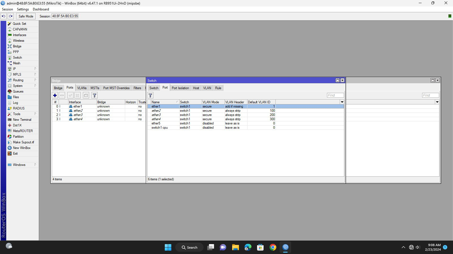Viewport: 453px width, 254px height.
Task: Select the ether5 row in Switch port list
Action: point(245,123)
